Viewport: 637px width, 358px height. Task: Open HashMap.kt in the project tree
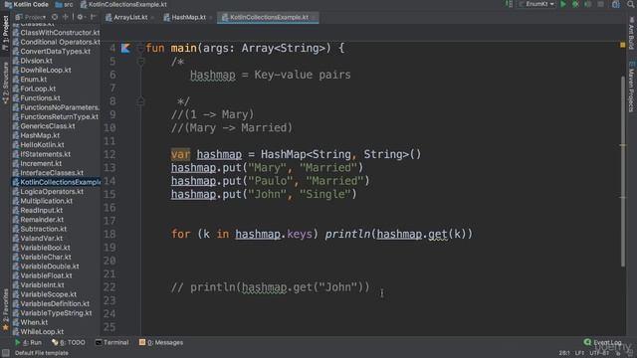[36, 135]
